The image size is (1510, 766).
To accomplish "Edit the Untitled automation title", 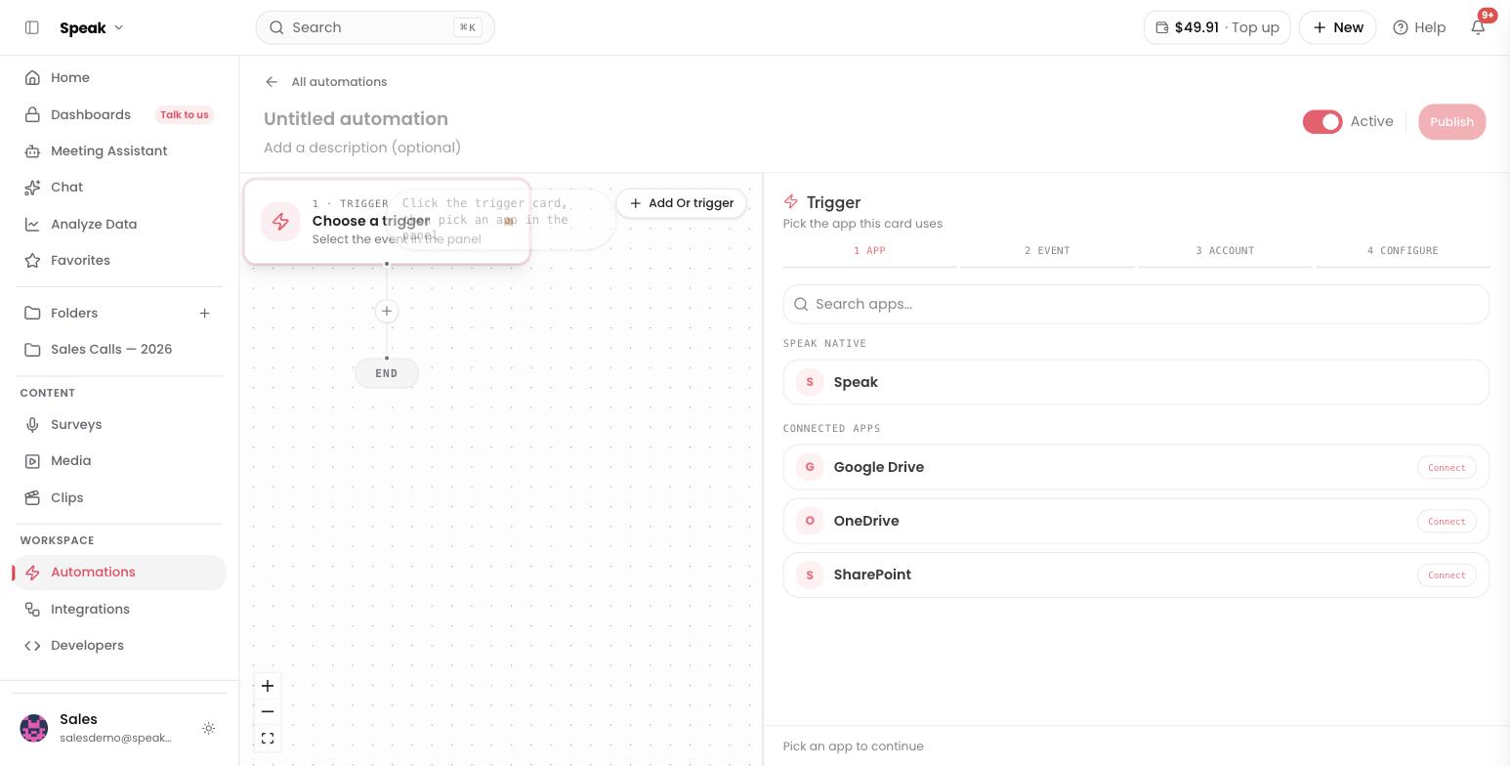I will [x=356, y=119].
